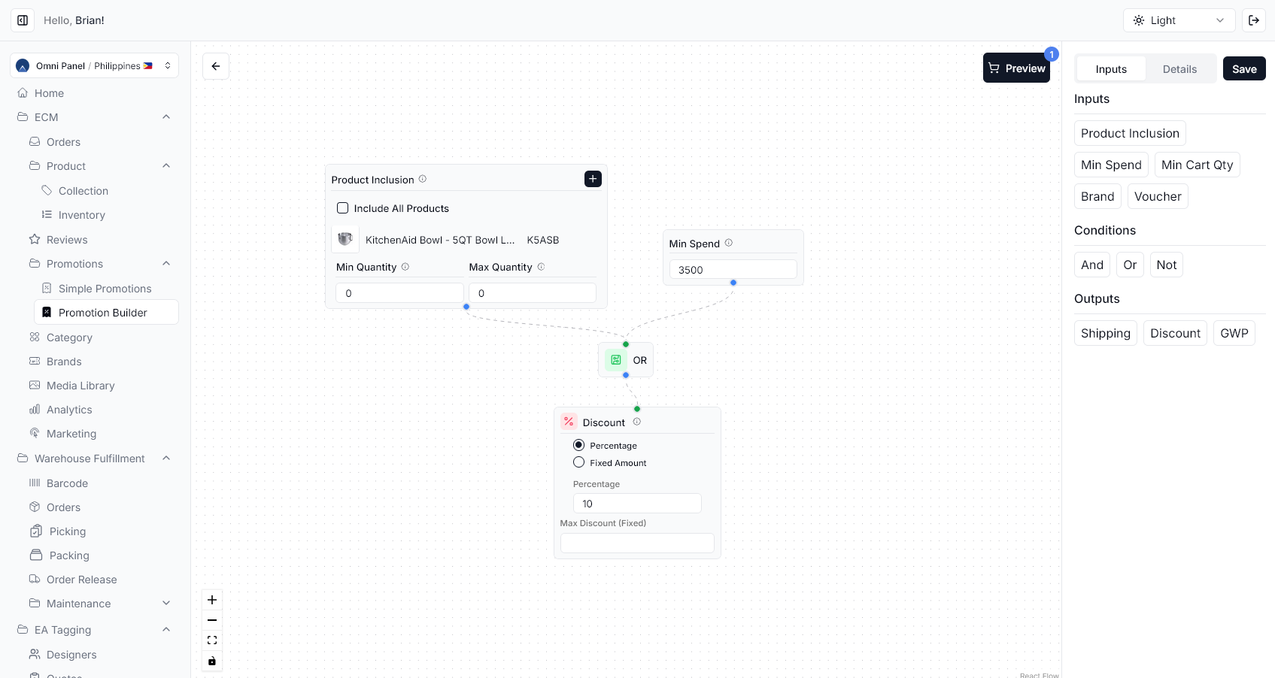
Task: Select the Fixed Amount radio option
Action: pos(578,462)
